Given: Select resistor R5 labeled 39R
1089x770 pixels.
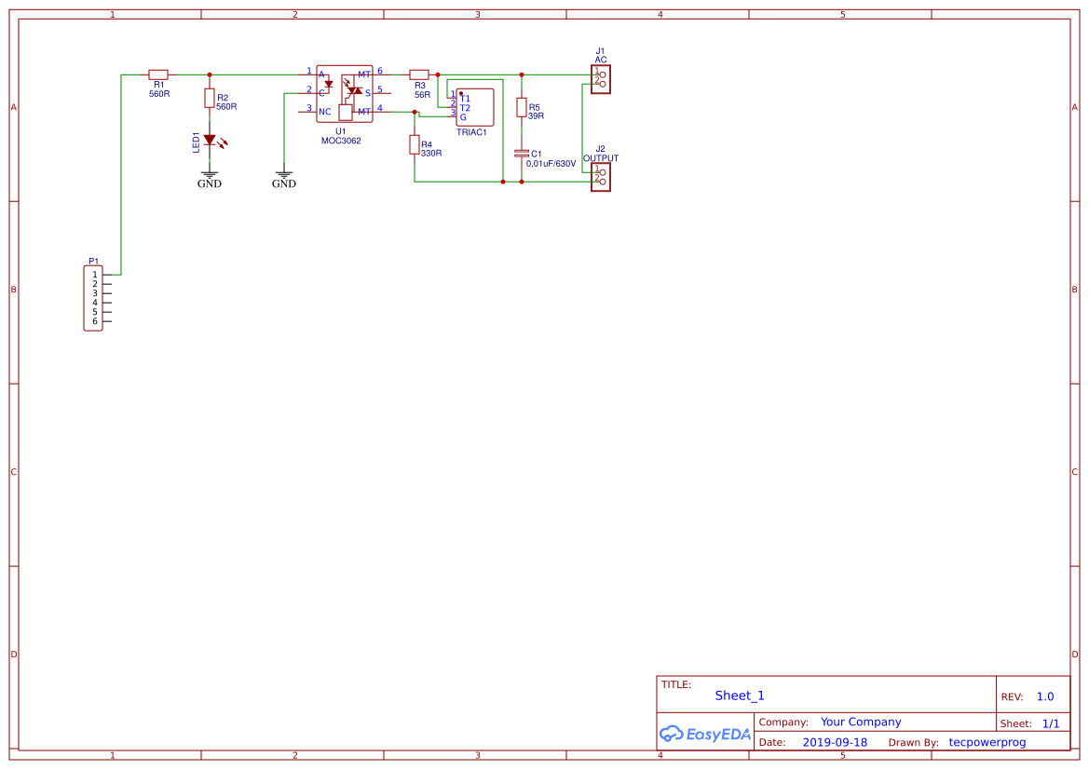Looking at the screenshot, I should tap(523, 109).
